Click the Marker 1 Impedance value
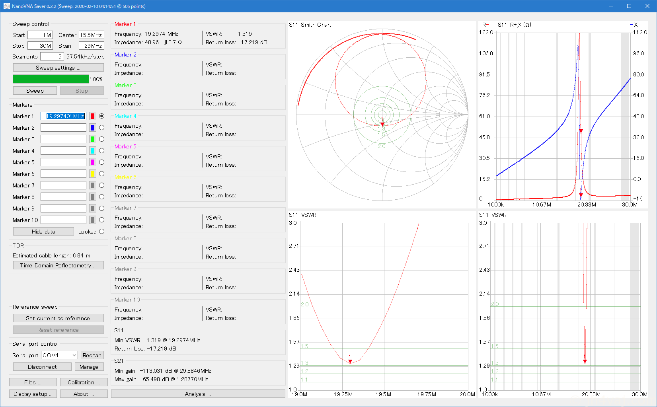 (163, 42)
